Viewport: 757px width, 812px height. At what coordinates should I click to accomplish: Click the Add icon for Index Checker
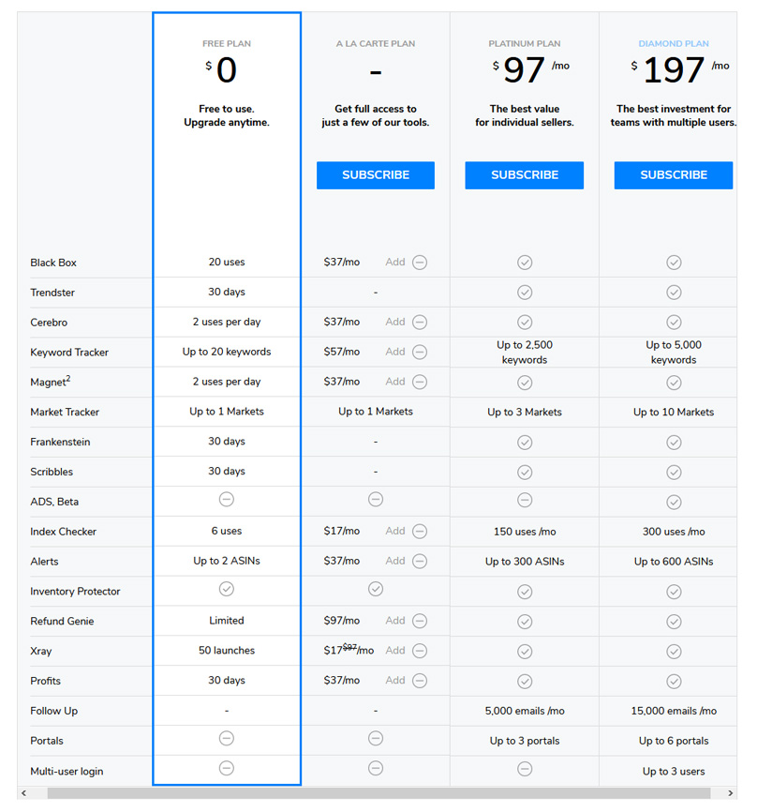(420, 532)
